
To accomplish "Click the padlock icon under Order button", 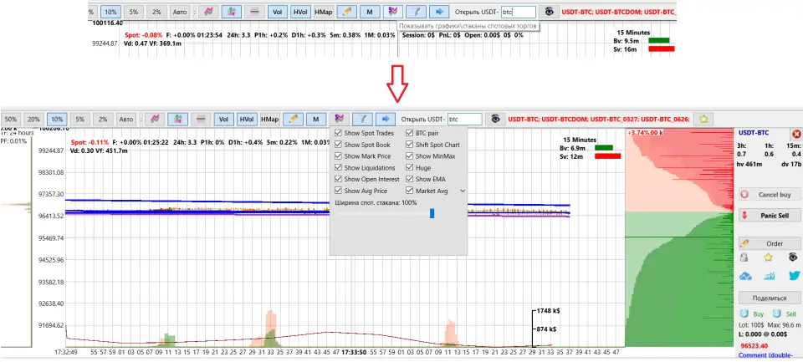I will pyautogui.click(x=745, y=258).
